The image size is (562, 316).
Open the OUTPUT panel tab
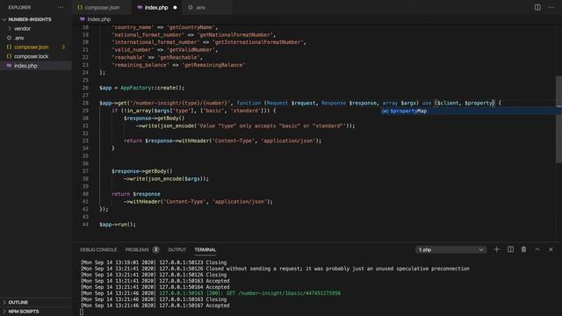coord(177,249)
